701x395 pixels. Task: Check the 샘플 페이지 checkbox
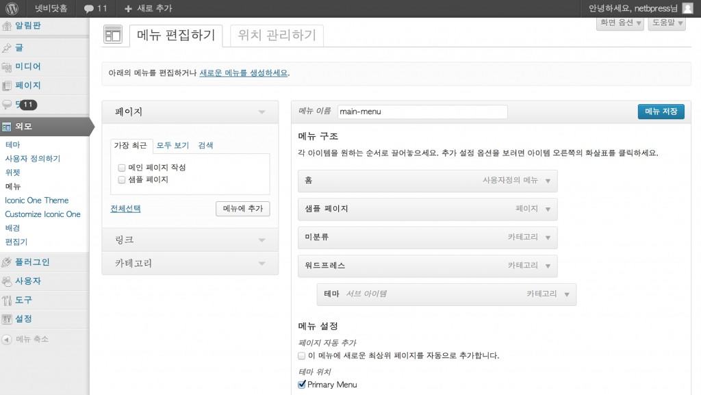click(122, 179)
